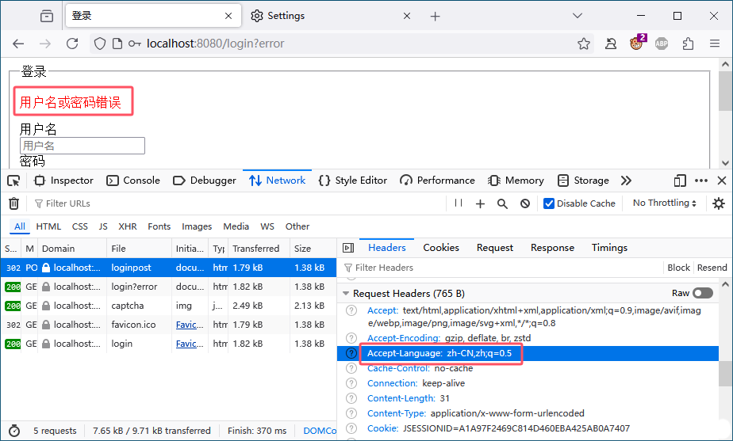733x441 pixels.
Task: Open Performance tab
Action: click(x=438, y=181)
